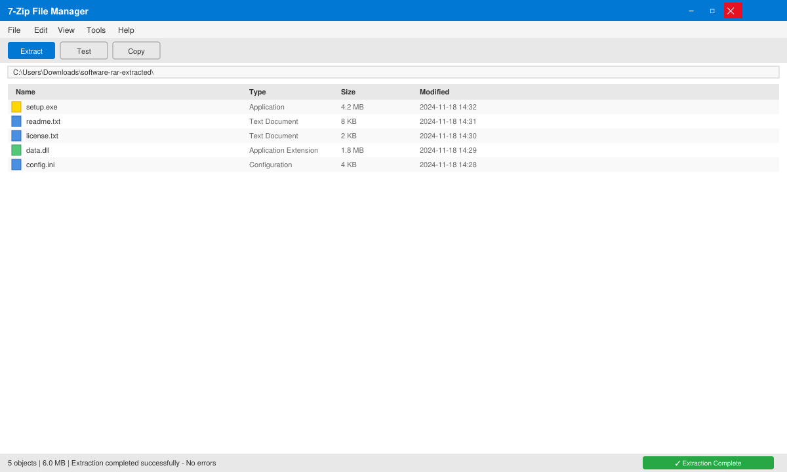The image size is (787, 472).
Task: Click the 2024-11-18 14:29 modified date
Action: point(448,150)
